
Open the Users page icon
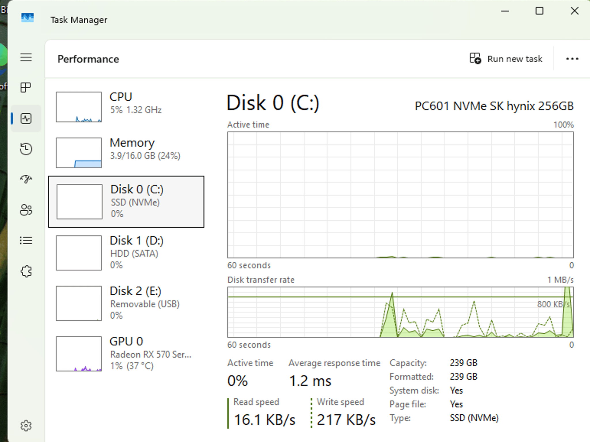26,210
